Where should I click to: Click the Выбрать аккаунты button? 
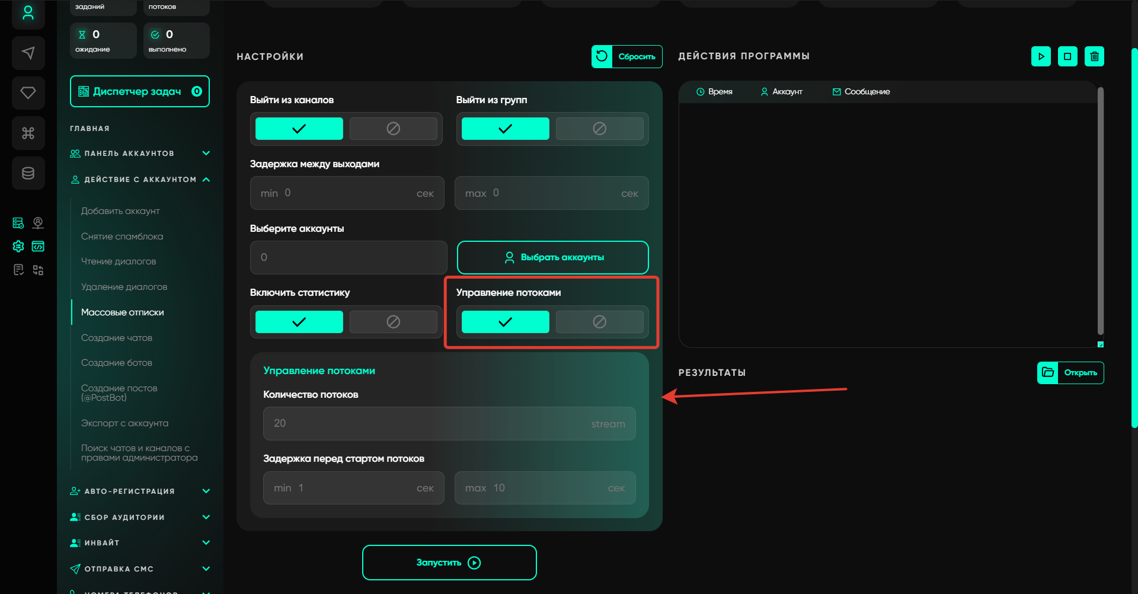click(552, 257)
